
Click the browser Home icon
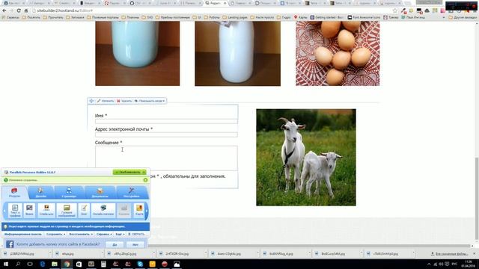pyautogui.click(x=26, y=10)
